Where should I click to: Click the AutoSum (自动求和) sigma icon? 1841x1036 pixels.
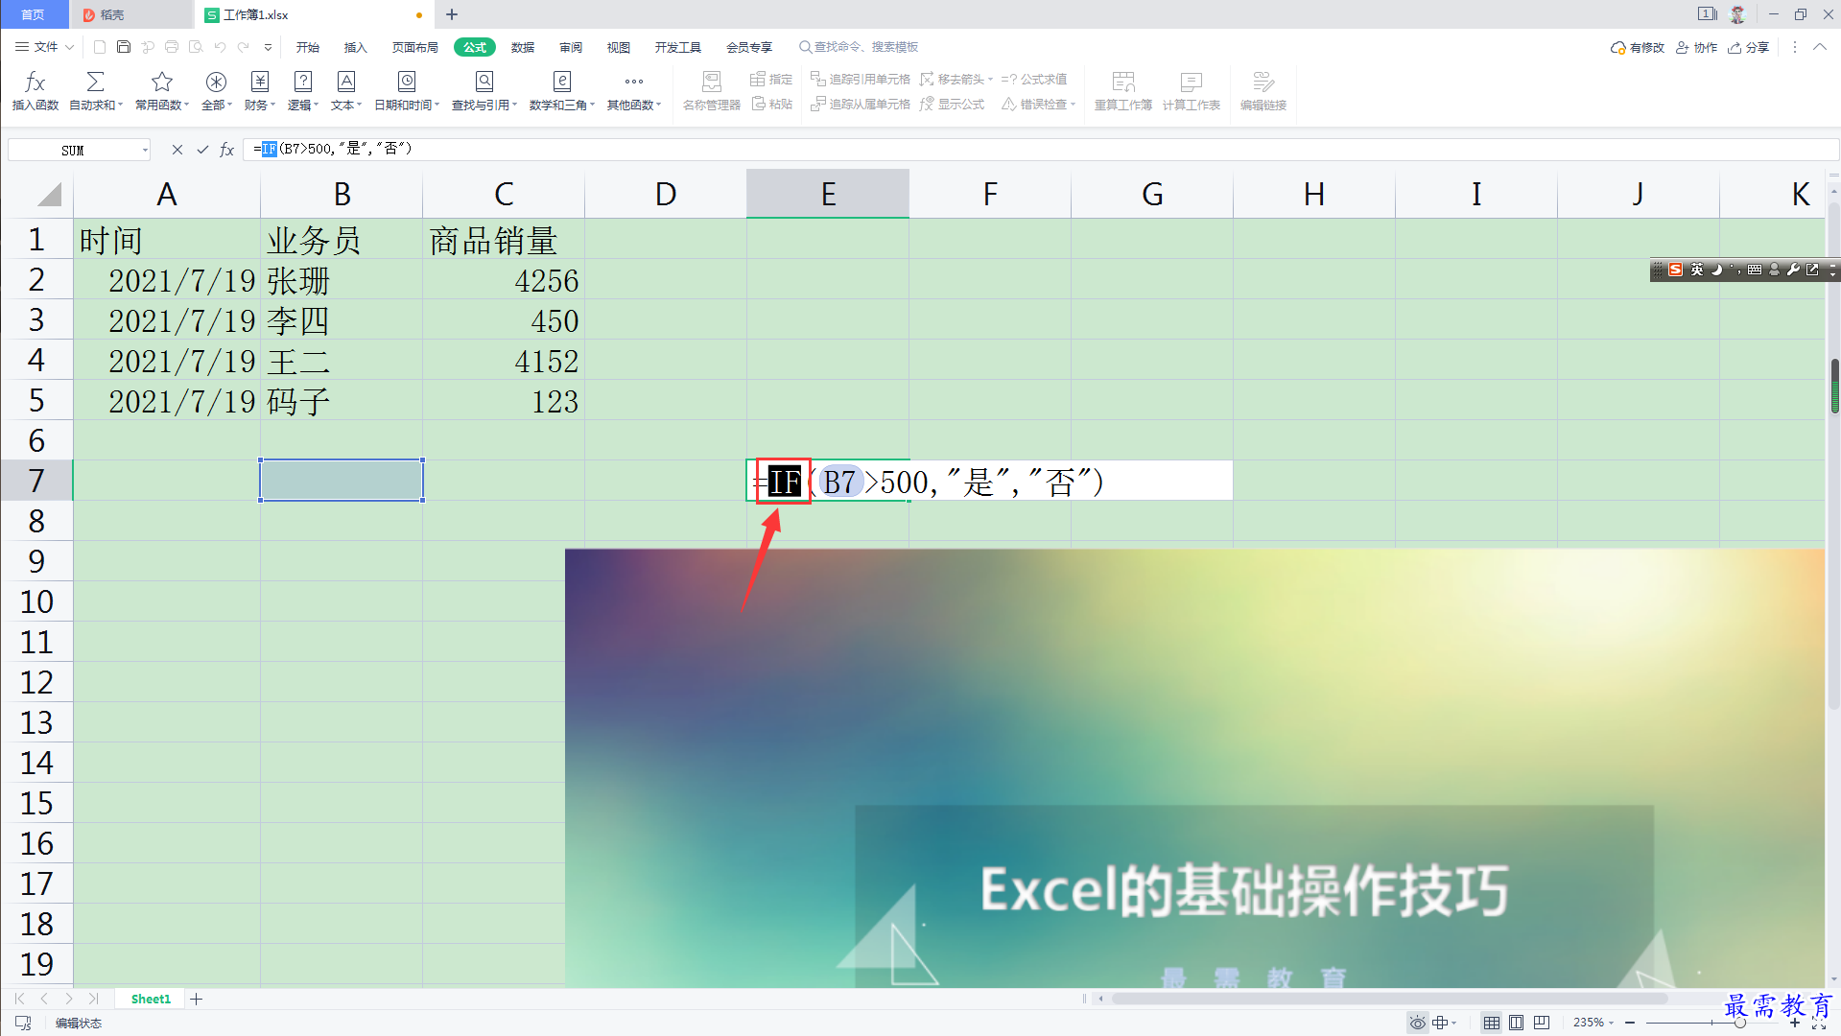point(95,82)
